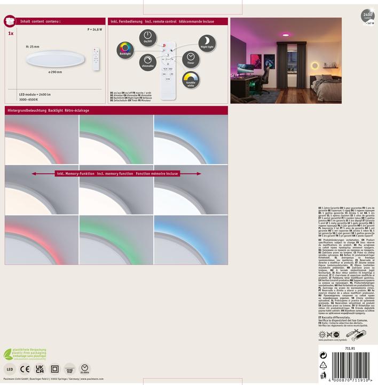Viewport: 378px width, 385px height.
Task: Click the triangular recycling code 21 symbol
Action: [324, 365]
